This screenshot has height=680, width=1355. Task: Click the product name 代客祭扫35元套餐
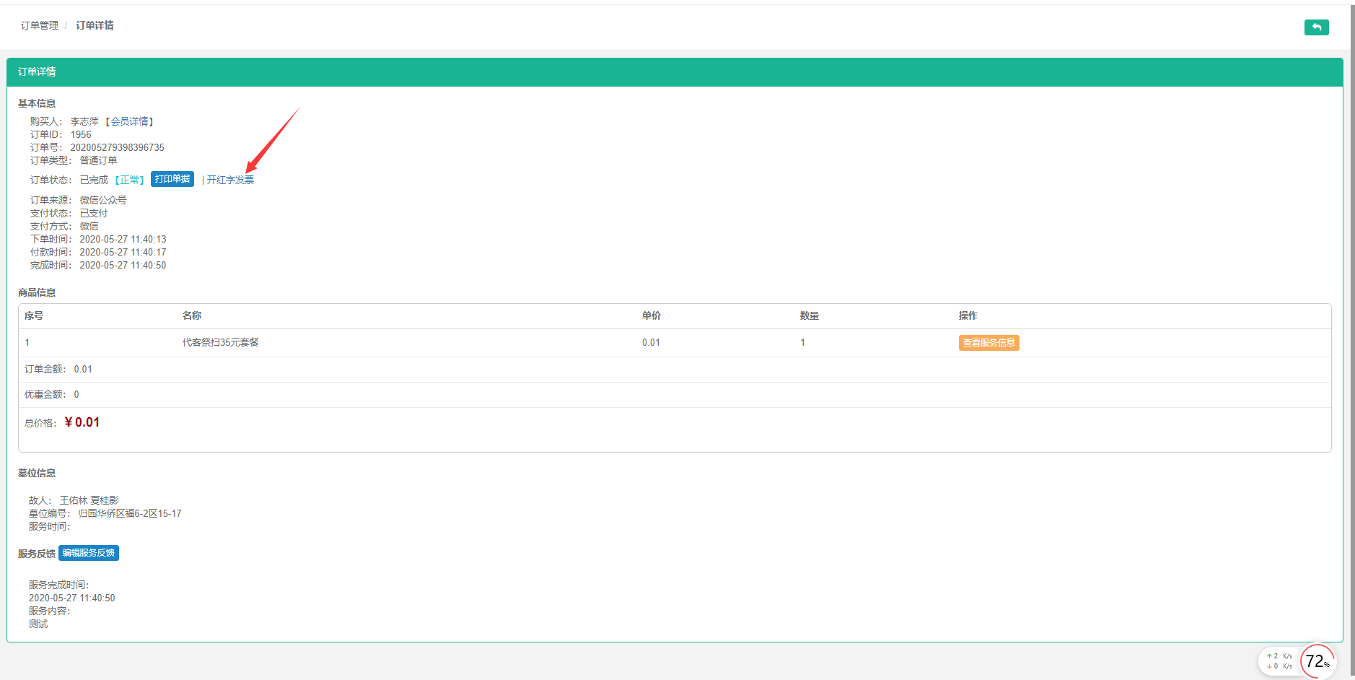221,342
